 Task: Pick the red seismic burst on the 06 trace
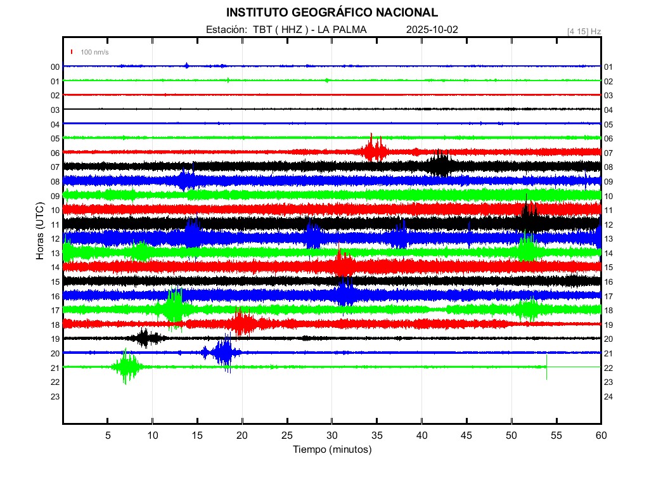coord(375,151)
